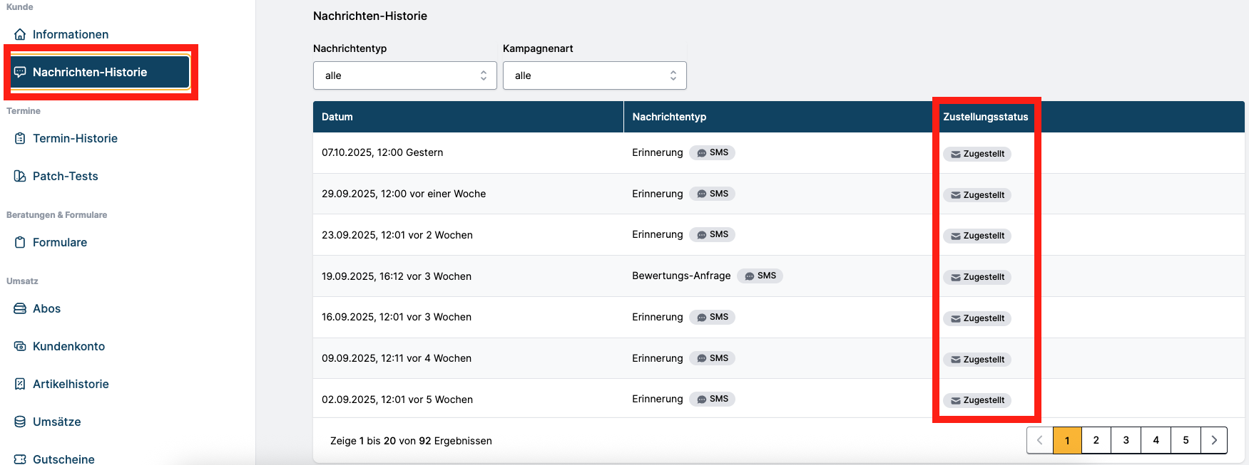Click the Gutscheine ticket icon
The height and width of the screenshot is (465, 1249).
[20, 459]
